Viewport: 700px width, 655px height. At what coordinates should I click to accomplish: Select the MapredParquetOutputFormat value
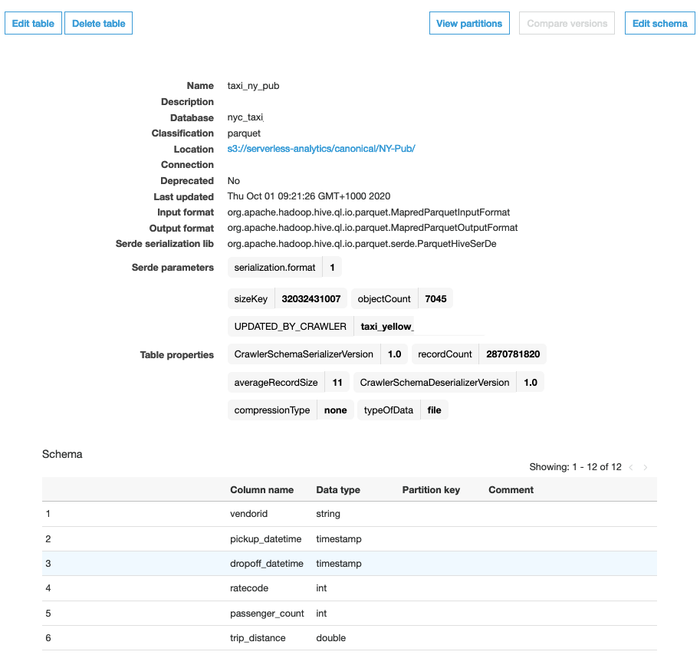click(x=373, y=228)
